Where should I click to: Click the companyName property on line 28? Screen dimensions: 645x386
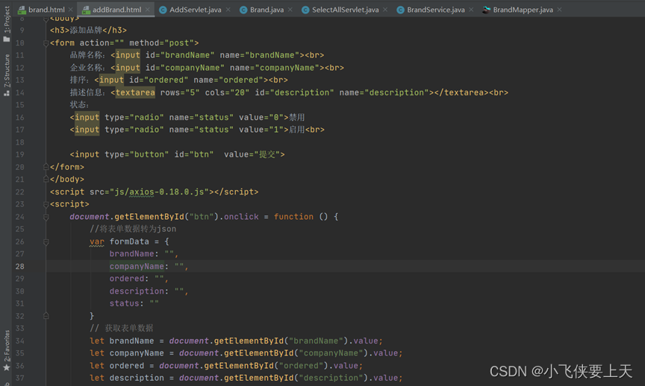click(x=137, y=266)
